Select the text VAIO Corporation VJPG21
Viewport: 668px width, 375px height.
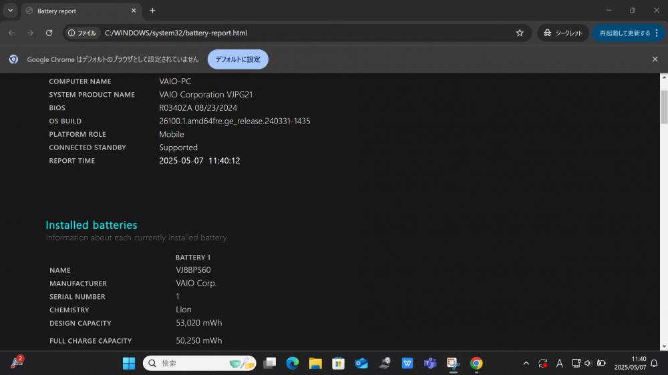(x=206, y=95)
